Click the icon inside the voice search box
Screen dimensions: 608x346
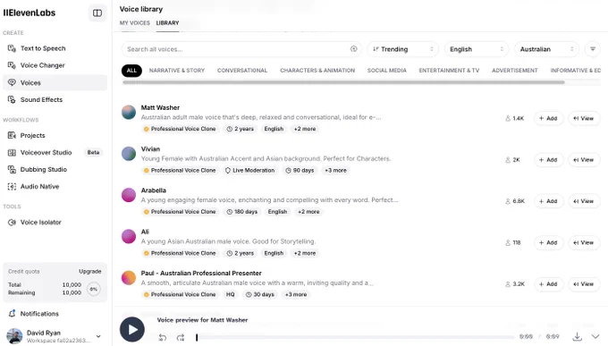(354, 49)
